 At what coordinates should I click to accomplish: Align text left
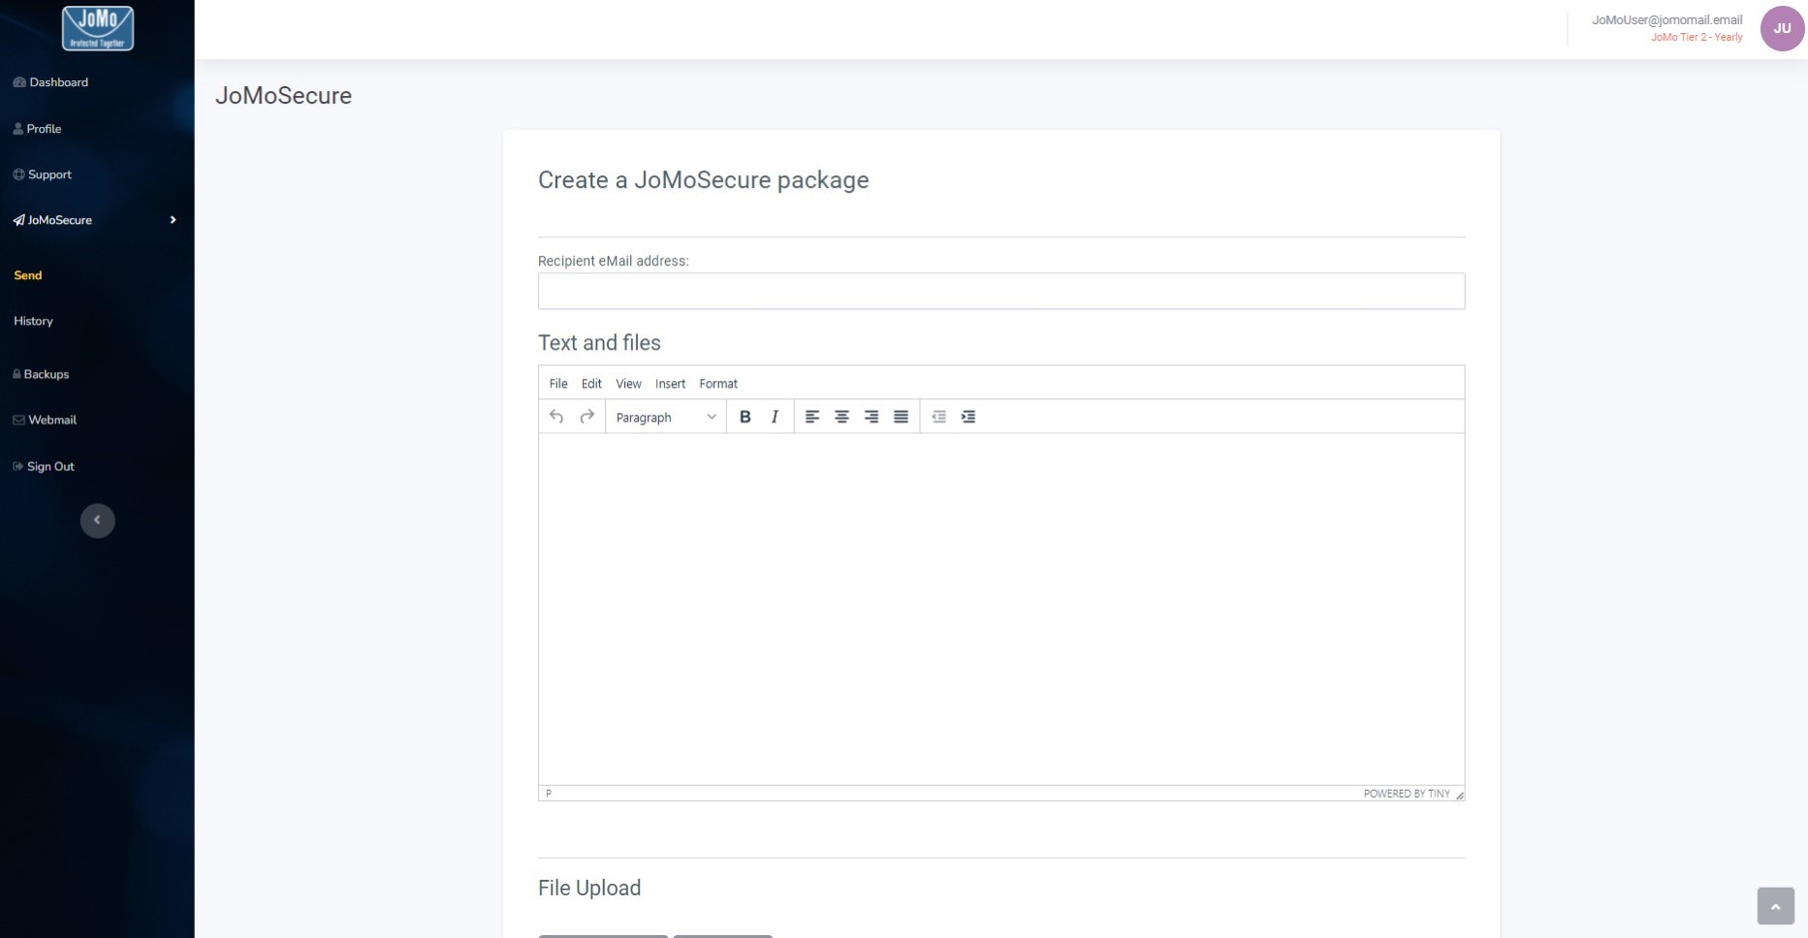812,417
